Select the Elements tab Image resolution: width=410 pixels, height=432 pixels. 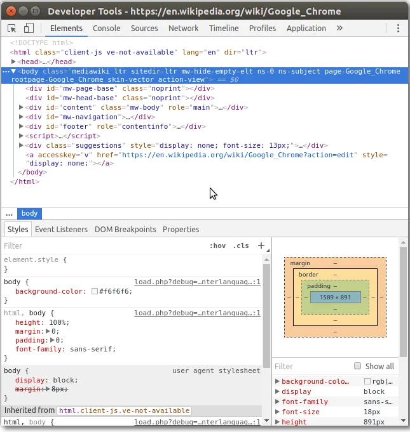(66, 28)
